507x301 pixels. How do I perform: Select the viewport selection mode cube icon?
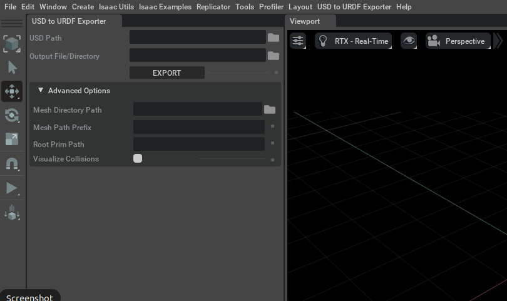[12, 44]
